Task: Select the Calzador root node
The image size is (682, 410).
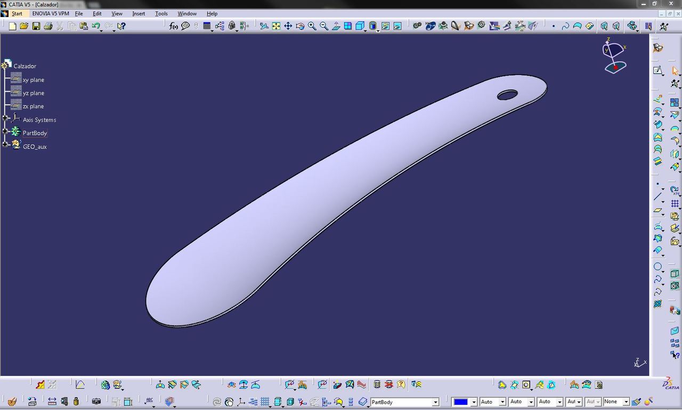Action: 25,66
